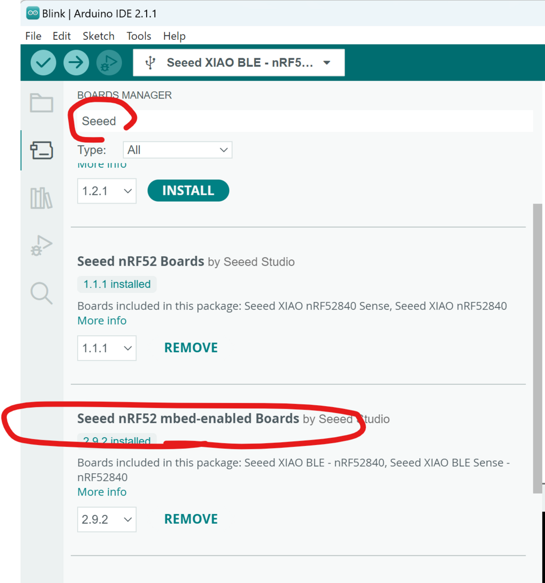Select the Seeed XIAO BLE board selector
Image resolution: width=545 pixels, height=583 pixels.
coord(239,63)
